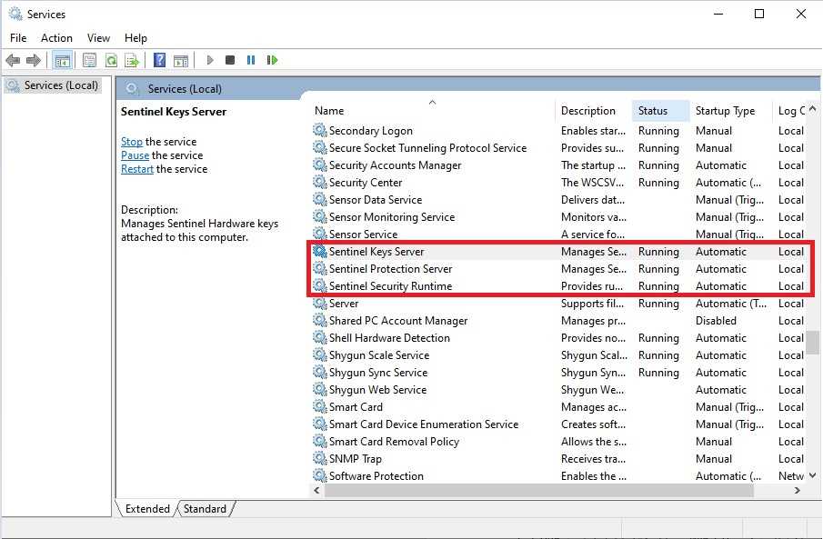Click the Restart the service link
This screenshot has height=539, width=823.
pyautogui.click(x=136, y=169)
